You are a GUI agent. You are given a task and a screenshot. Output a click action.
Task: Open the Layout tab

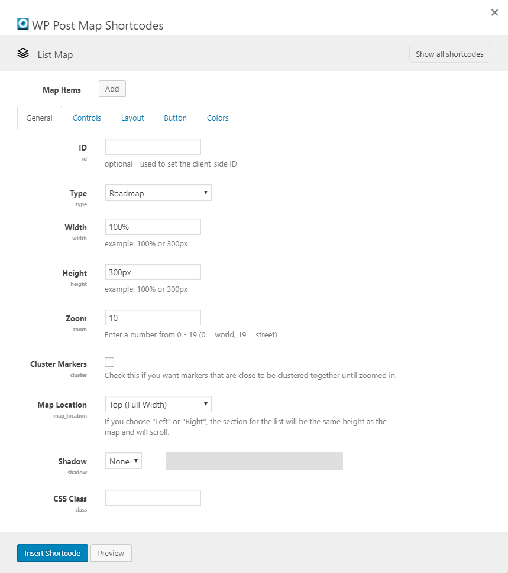[x=132, y=118]
